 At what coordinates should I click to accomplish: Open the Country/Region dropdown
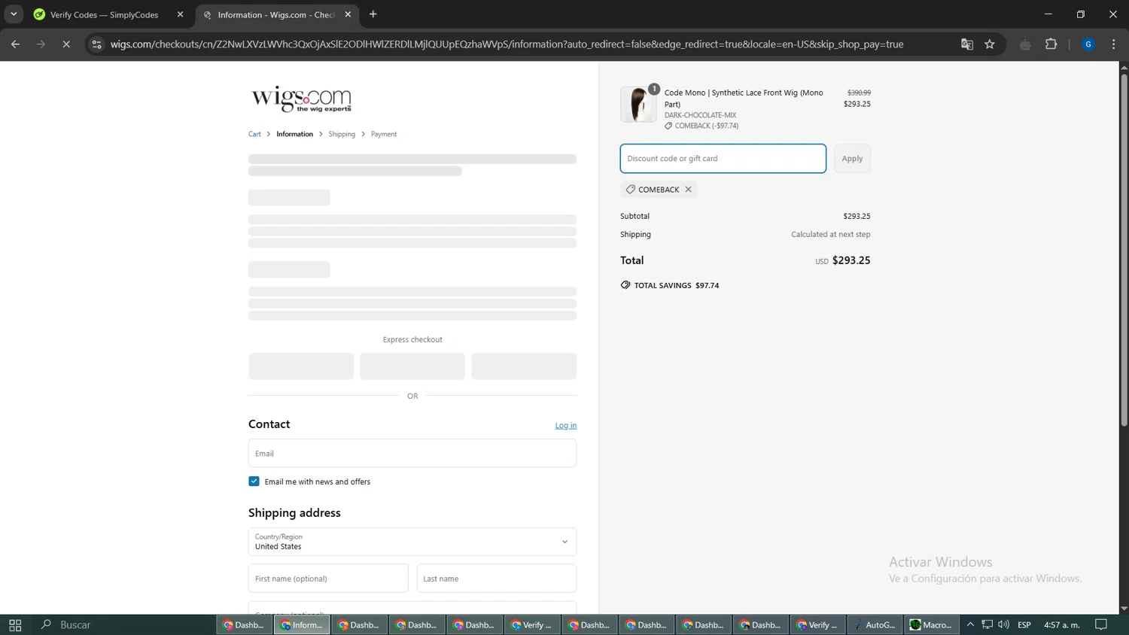(x=412, y=542)
